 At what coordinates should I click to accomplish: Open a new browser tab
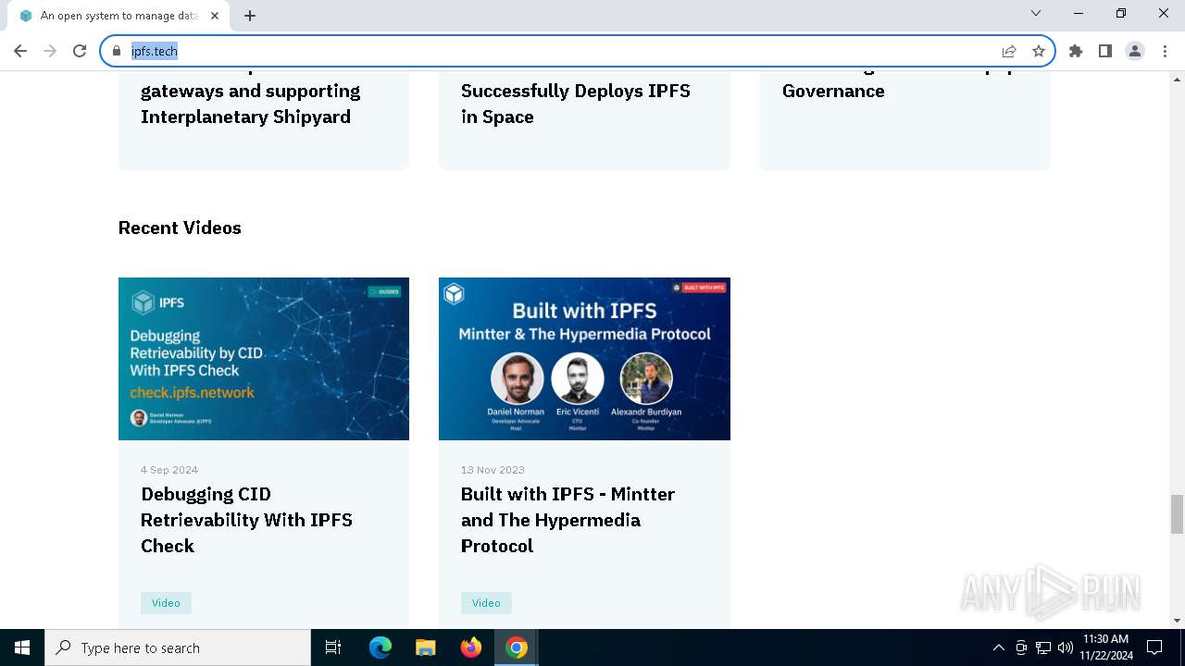[x=250, y=16]
